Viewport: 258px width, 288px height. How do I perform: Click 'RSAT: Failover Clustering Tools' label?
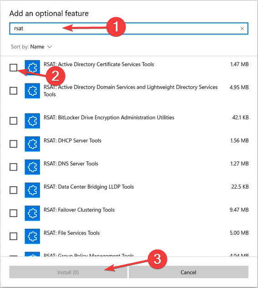click(79, 210)
